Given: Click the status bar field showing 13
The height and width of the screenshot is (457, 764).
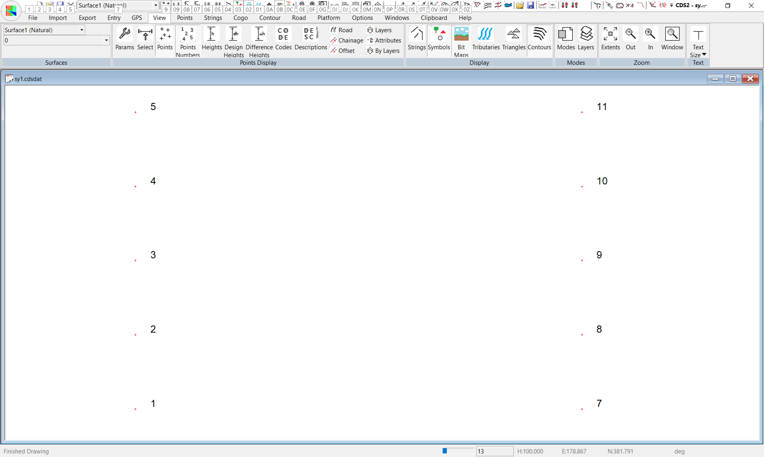Looking at the screenshot, I should [494, 451].
